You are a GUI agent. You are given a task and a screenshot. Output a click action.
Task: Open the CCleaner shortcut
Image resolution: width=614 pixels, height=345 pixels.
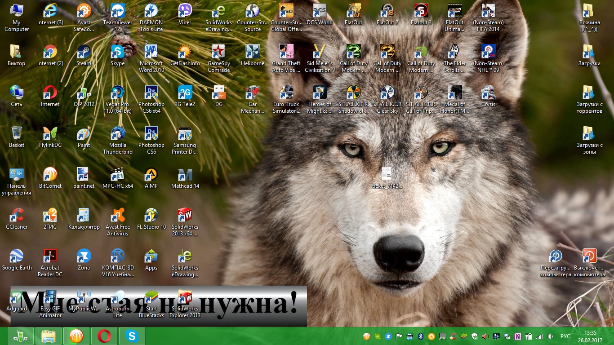point(17,215)
